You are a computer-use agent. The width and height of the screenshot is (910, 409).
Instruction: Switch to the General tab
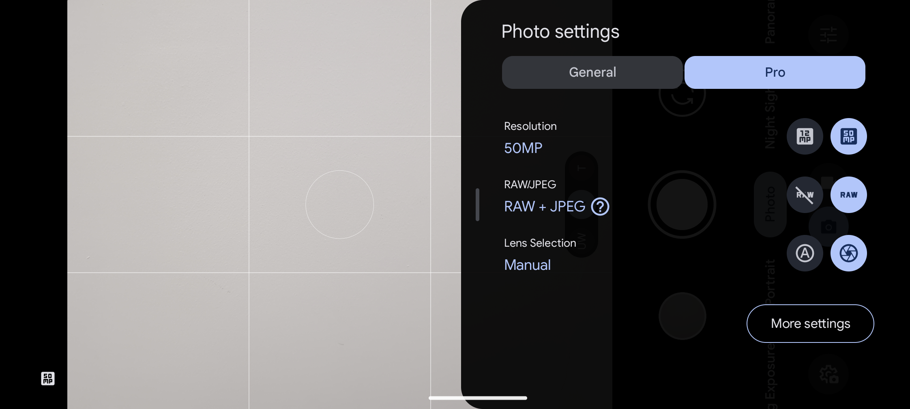(x=592, y=72)
